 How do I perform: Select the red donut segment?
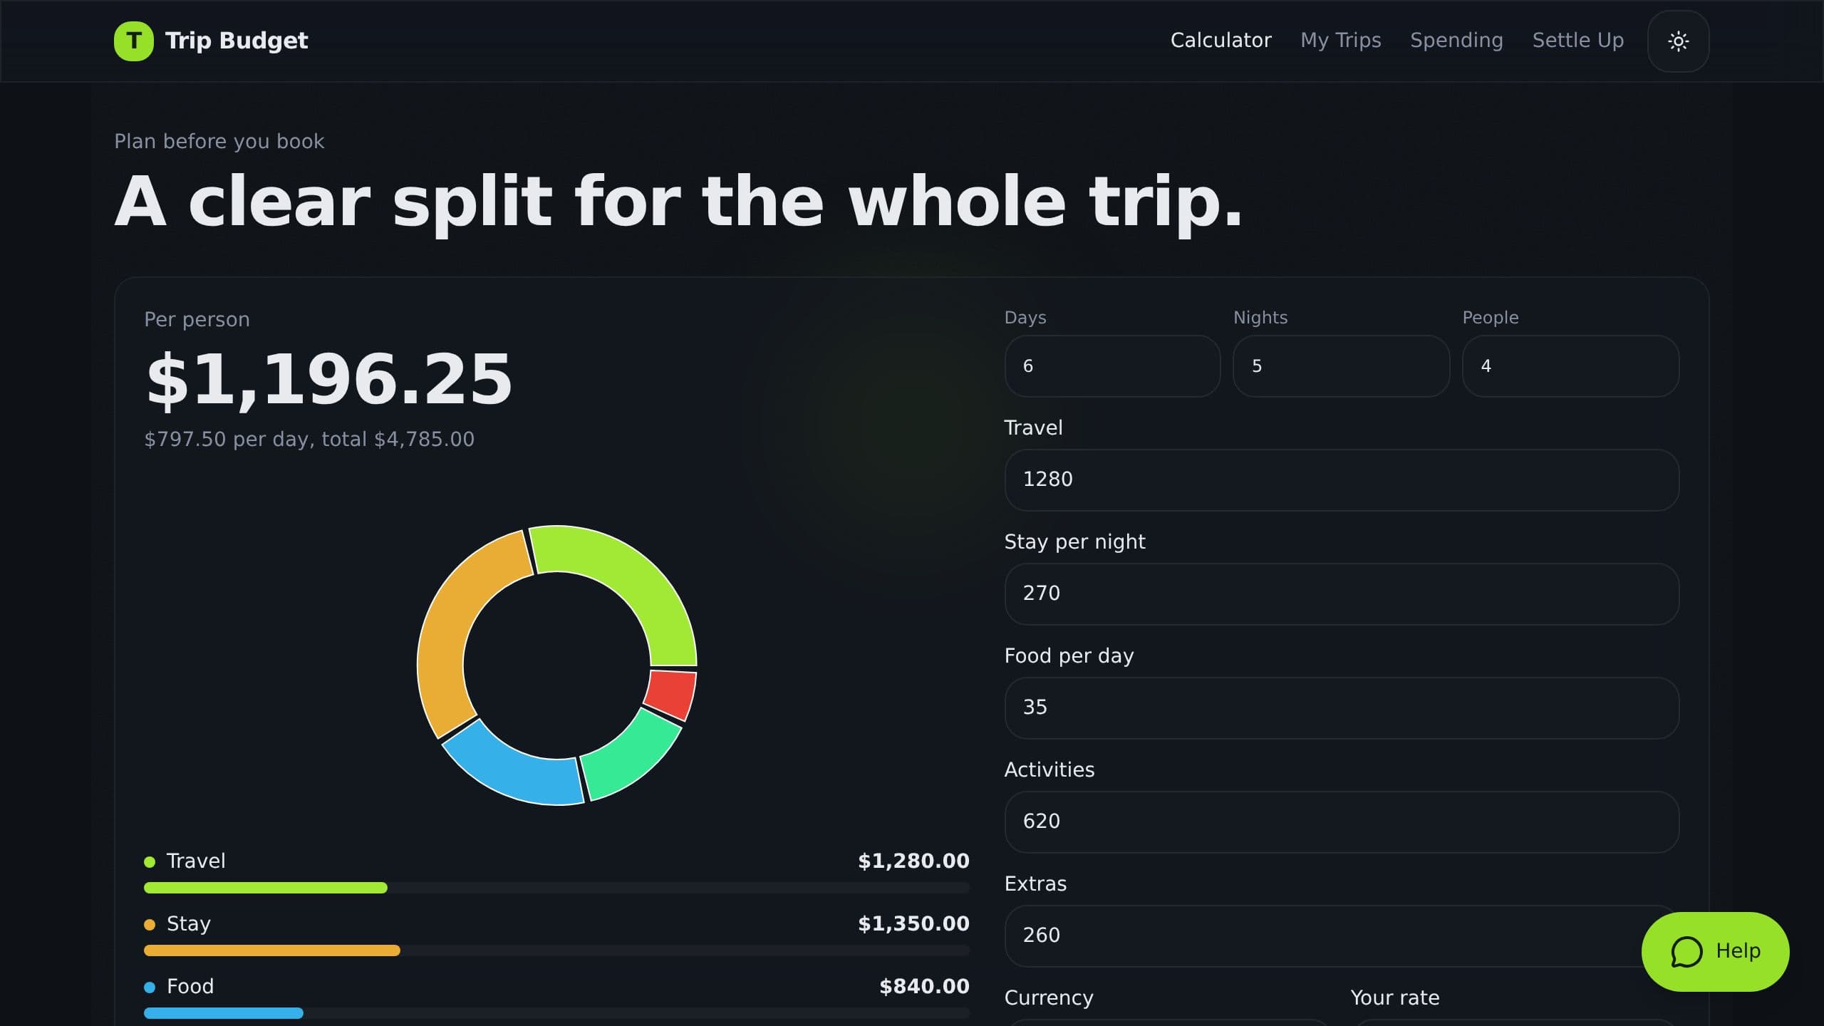coord(672,694)
